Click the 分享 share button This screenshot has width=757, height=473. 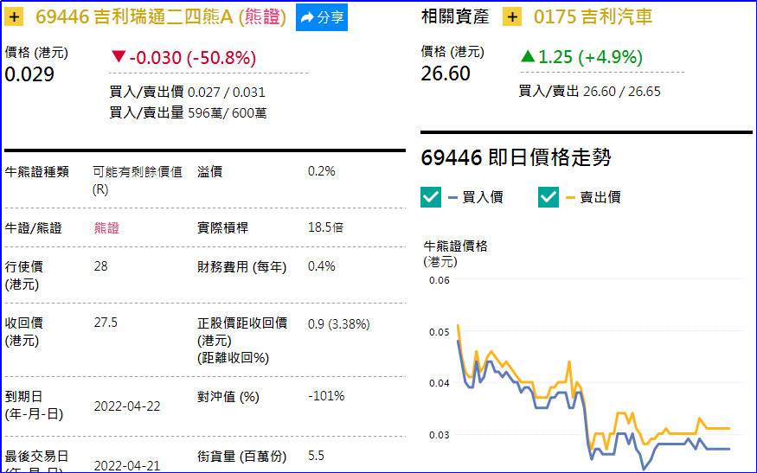(322, 17)
